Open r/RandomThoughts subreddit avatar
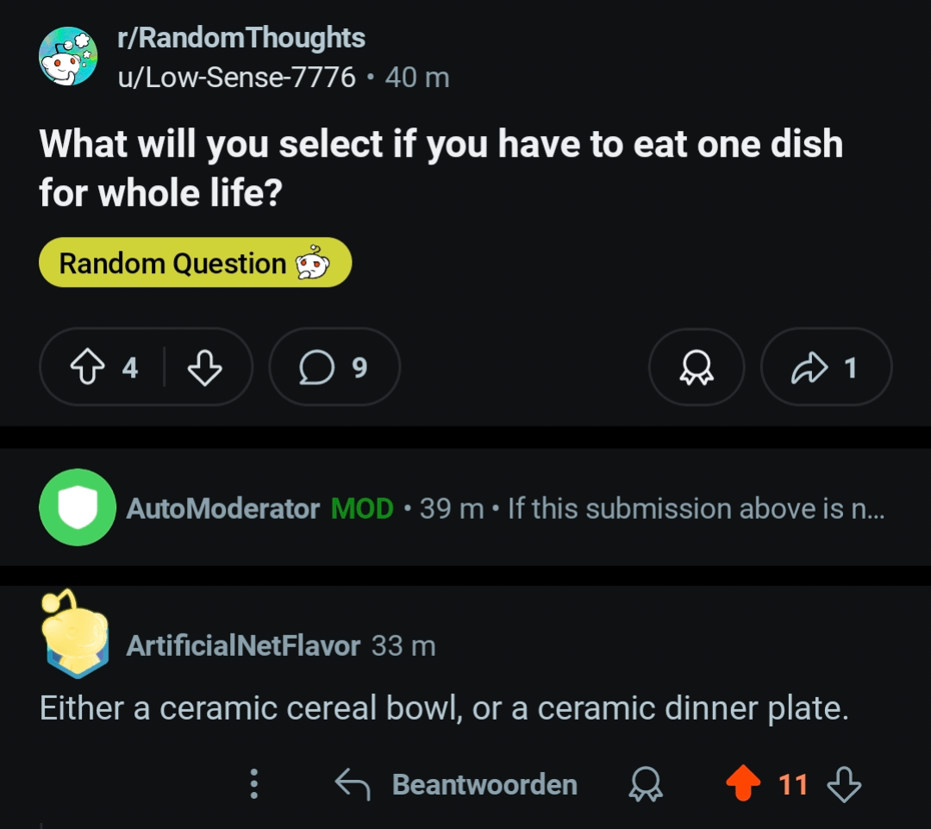 [x=68, y=57]
